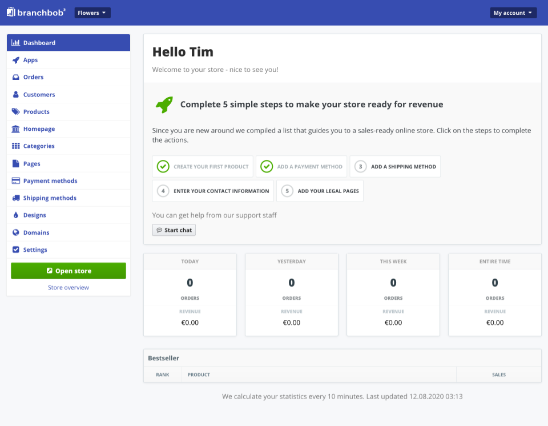Open the My account dropdown

[513, 13]
